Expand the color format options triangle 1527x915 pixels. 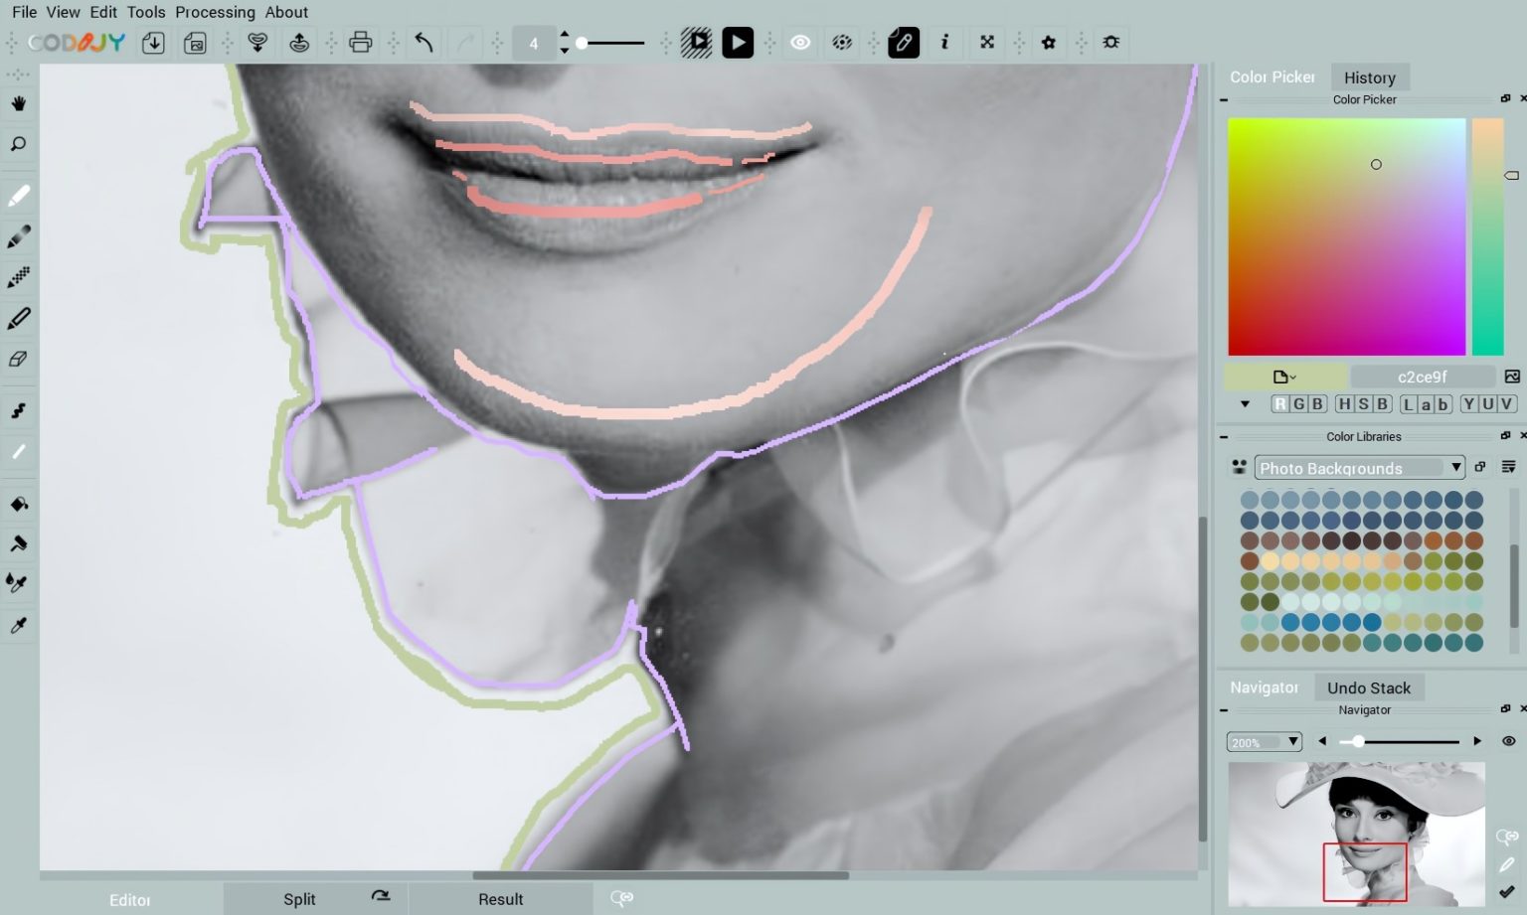coord(1245,403)
